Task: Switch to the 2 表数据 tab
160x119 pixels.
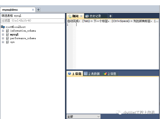Action: pyautogui.click(x=93, y=74)
